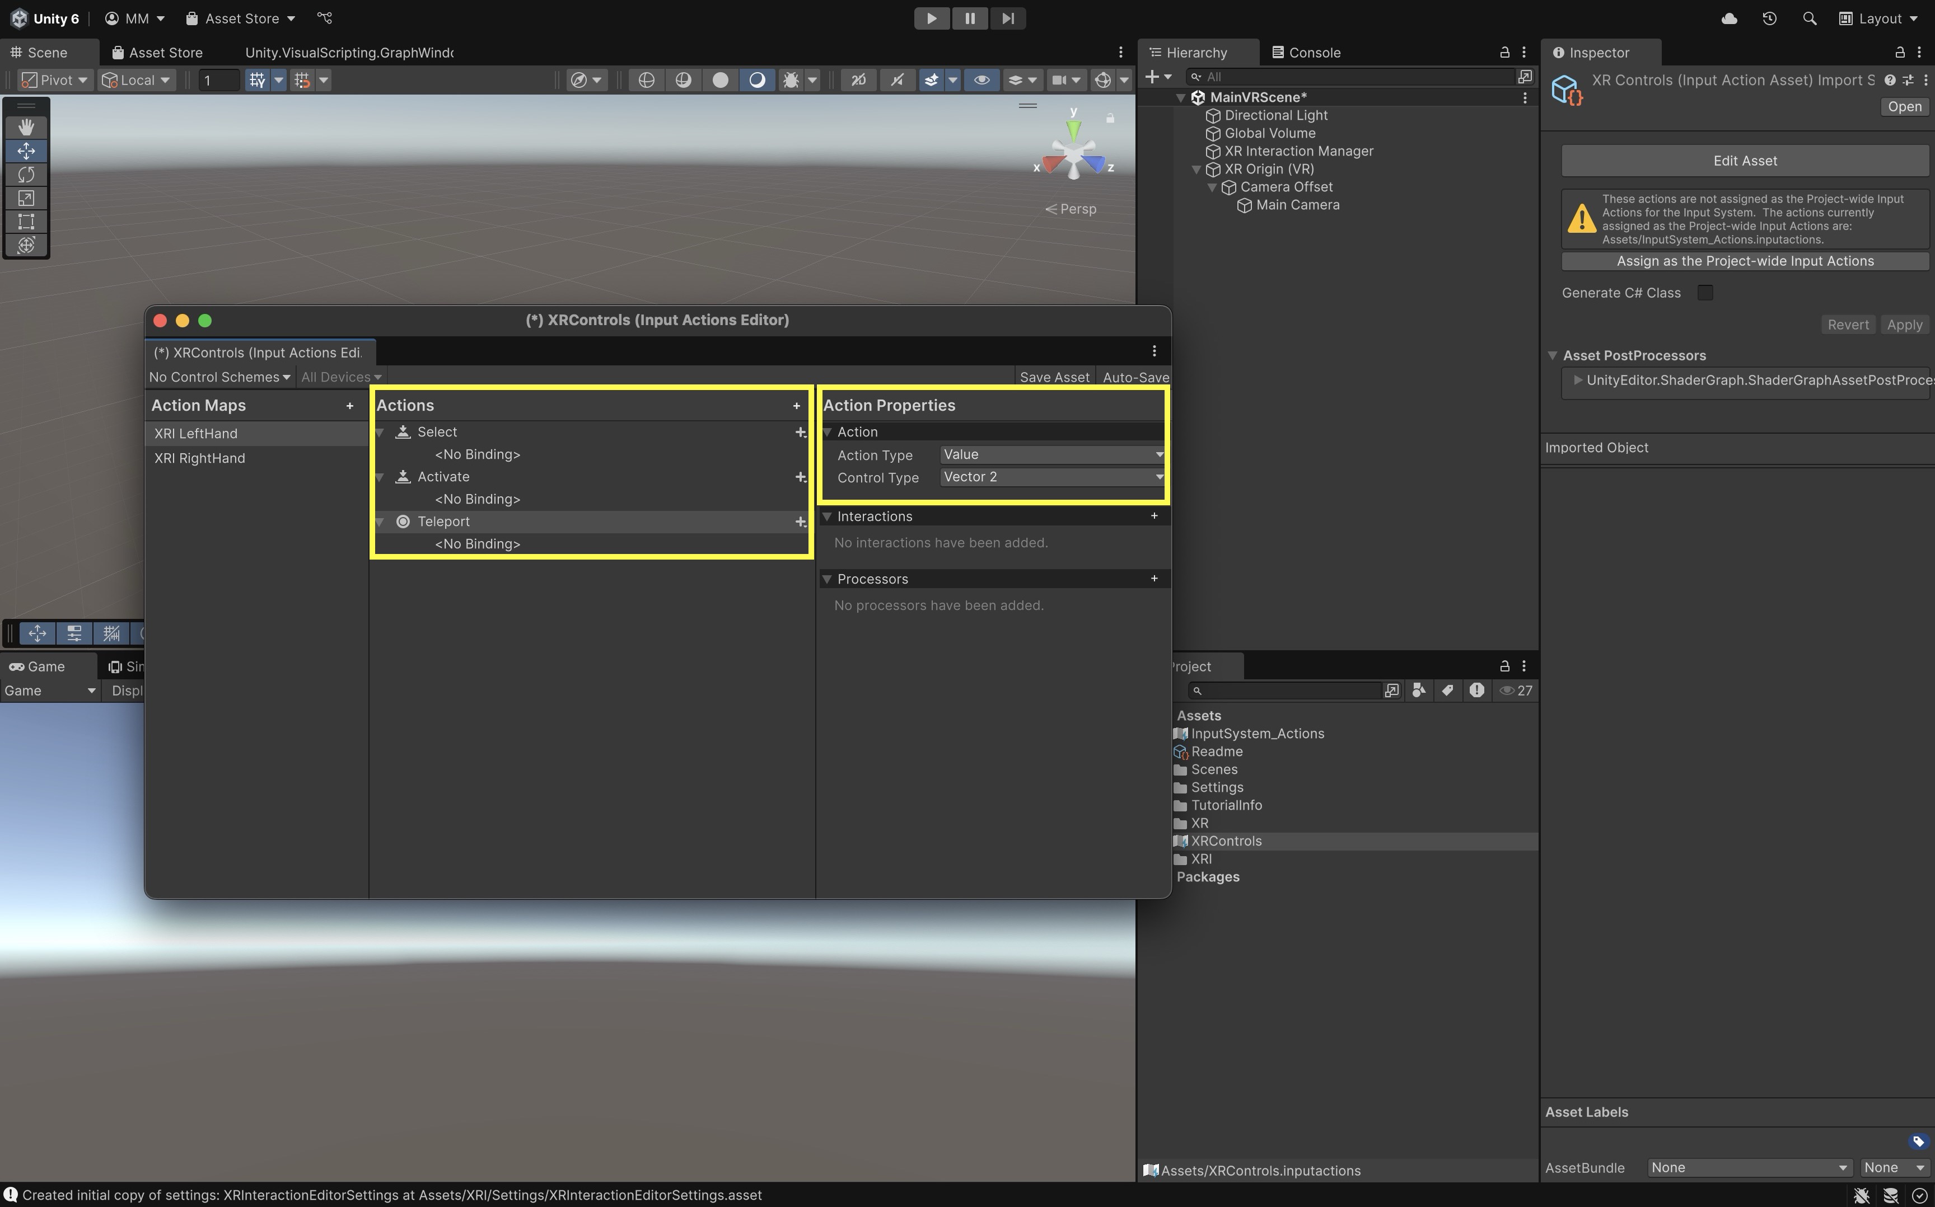
Task: Open the Control Type Vector 2 dropdown
Action: coord(1051,477)
